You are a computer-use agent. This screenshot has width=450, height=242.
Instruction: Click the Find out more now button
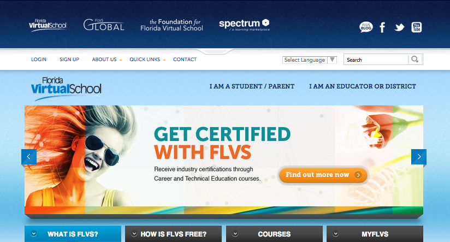point(323,175)
